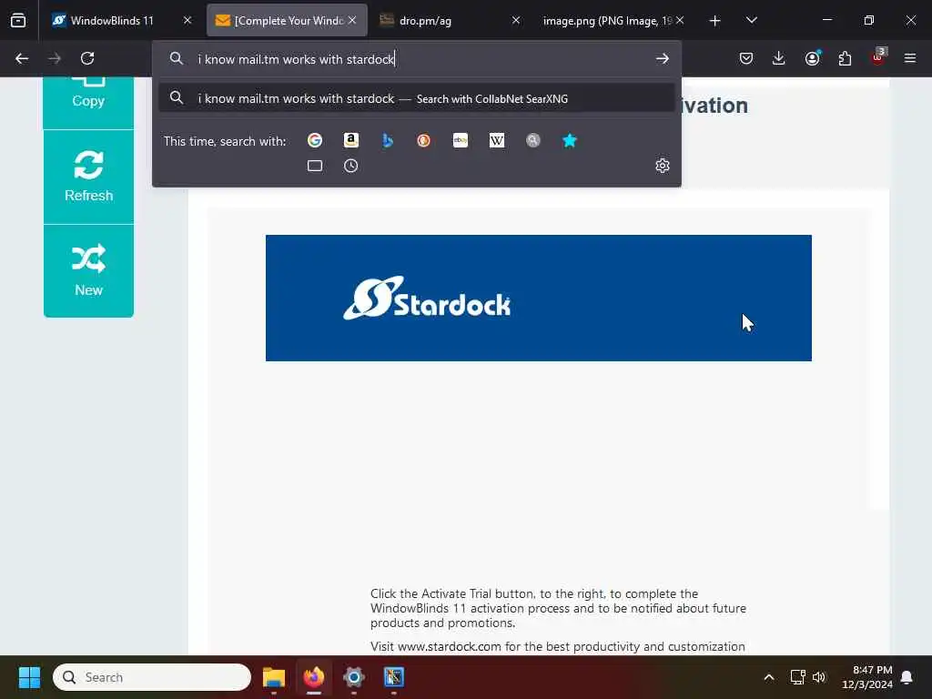
Task: Search this time with DuckDuckGo
Action: [424, 140]
